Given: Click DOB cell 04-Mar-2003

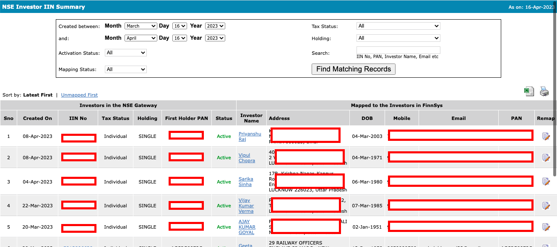Looking at the screenshot, I should (x=367, y=136).
